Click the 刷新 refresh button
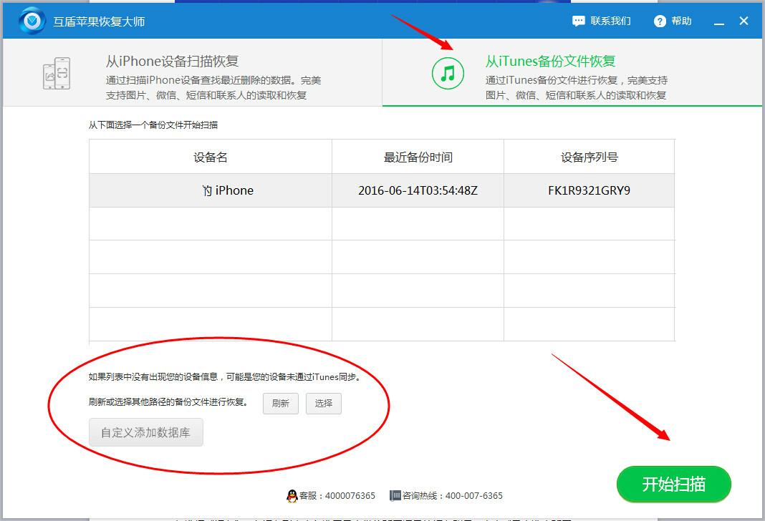This screenshot has height=521, width=765. (281, 404)
